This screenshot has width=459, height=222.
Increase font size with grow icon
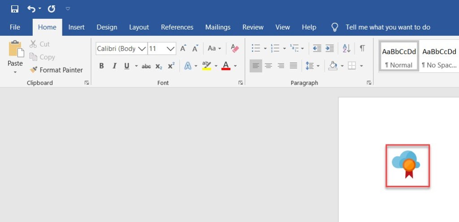pyautogui.click(x=183, y=48)
